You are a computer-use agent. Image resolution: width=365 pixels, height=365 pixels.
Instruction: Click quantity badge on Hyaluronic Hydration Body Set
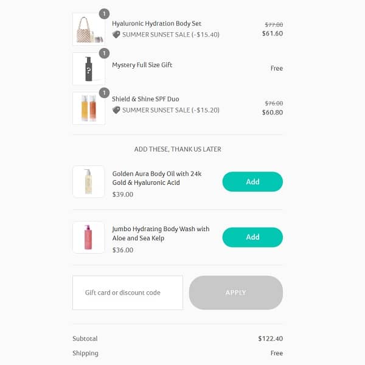104,13
